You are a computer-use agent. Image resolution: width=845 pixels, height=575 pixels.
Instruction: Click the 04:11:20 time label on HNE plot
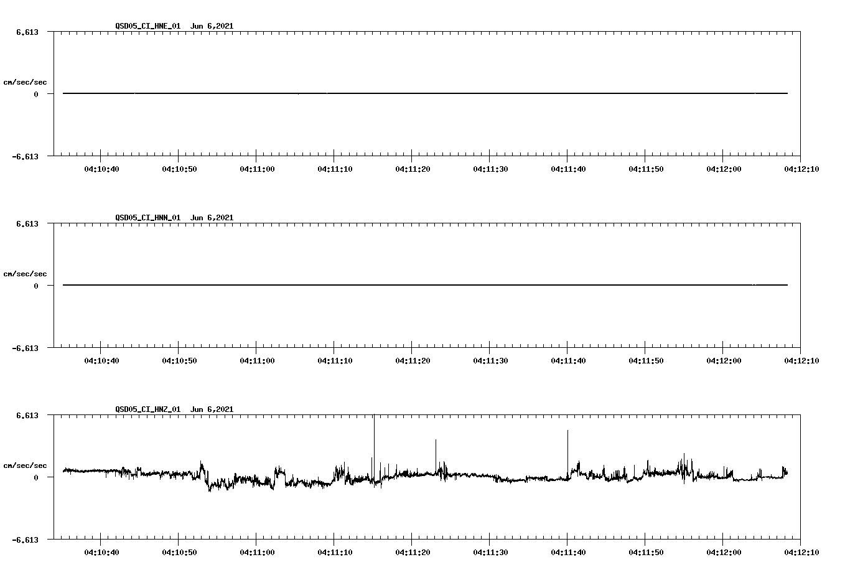[x=413, y=169]
